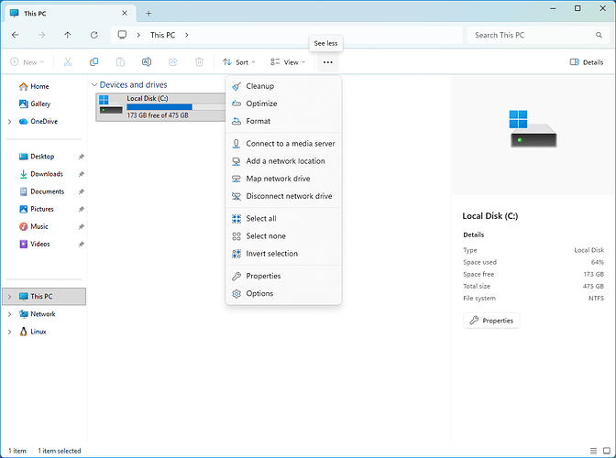Choose Optimize from the menu

(283, 104)
